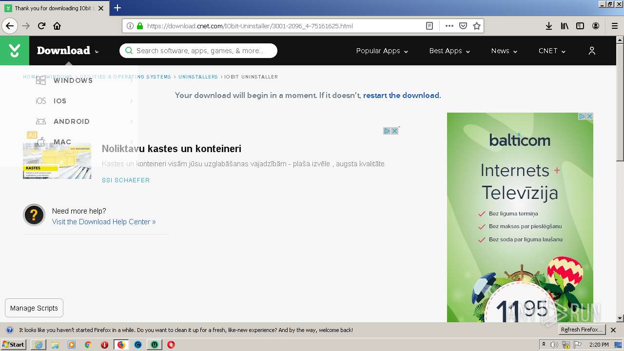Viewport: 624px width, 351px height.
Task: Click the Show desktop button
Action: pos(618,345)
